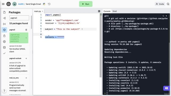Click the Replit logo

coord(9,4)
